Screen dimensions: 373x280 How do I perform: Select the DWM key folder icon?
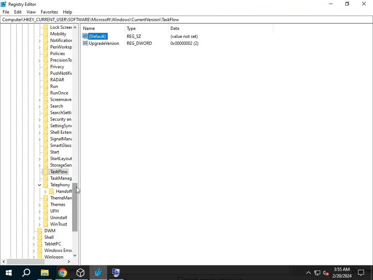click(40, 231)
